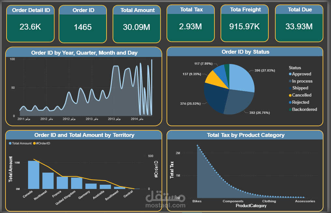Select the Cancelled legend marker icon
The image size is (331, 213).
290,95
